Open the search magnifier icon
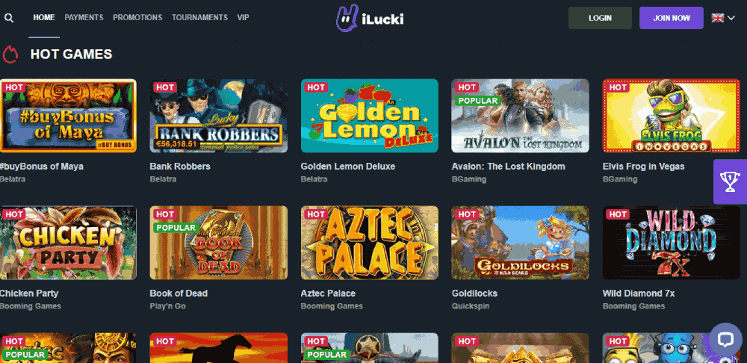747x363 pixels. [8, 18]
